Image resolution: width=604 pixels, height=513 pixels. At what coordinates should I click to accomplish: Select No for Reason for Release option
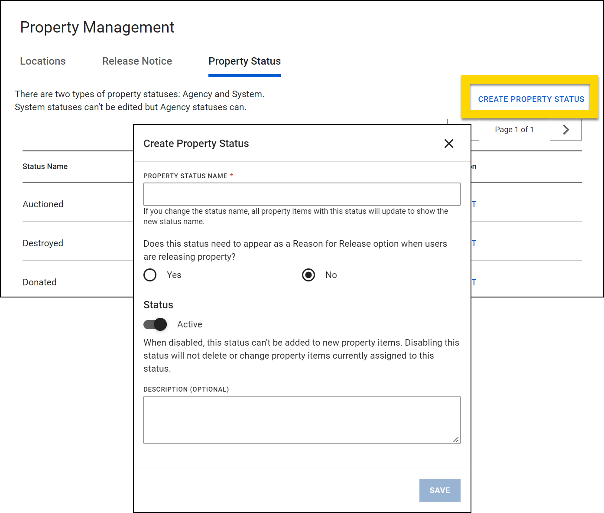point(308,275)
